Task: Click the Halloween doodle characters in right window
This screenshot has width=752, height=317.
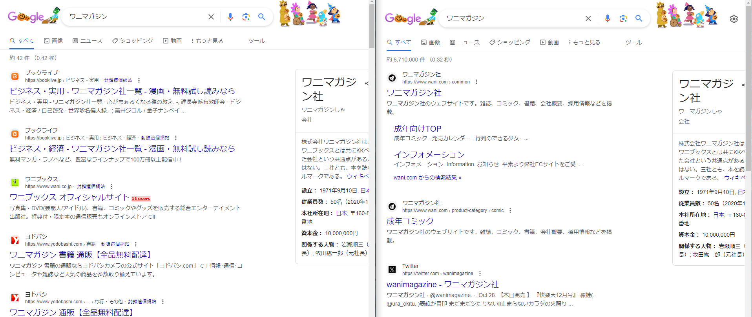Action: (x=687, y=15)
